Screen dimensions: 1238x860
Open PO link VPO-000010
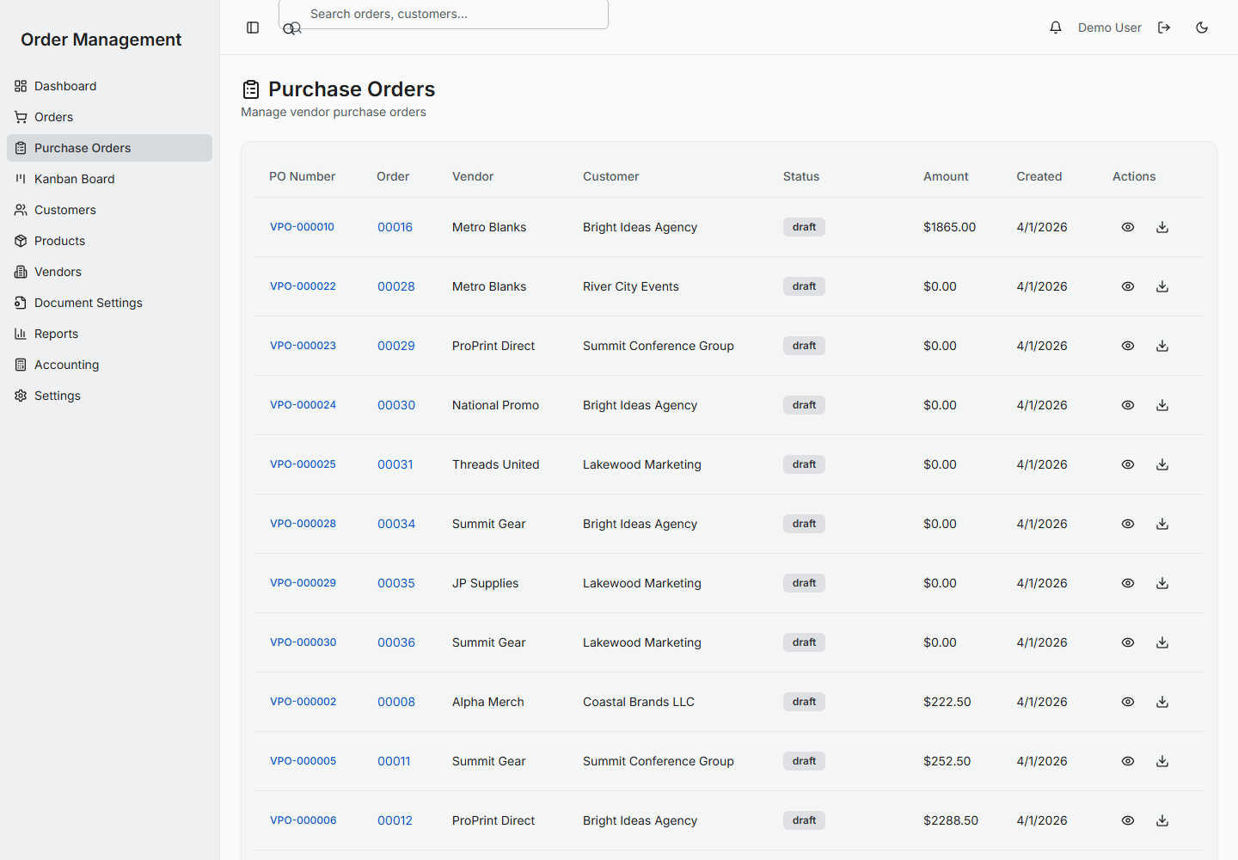302,227
